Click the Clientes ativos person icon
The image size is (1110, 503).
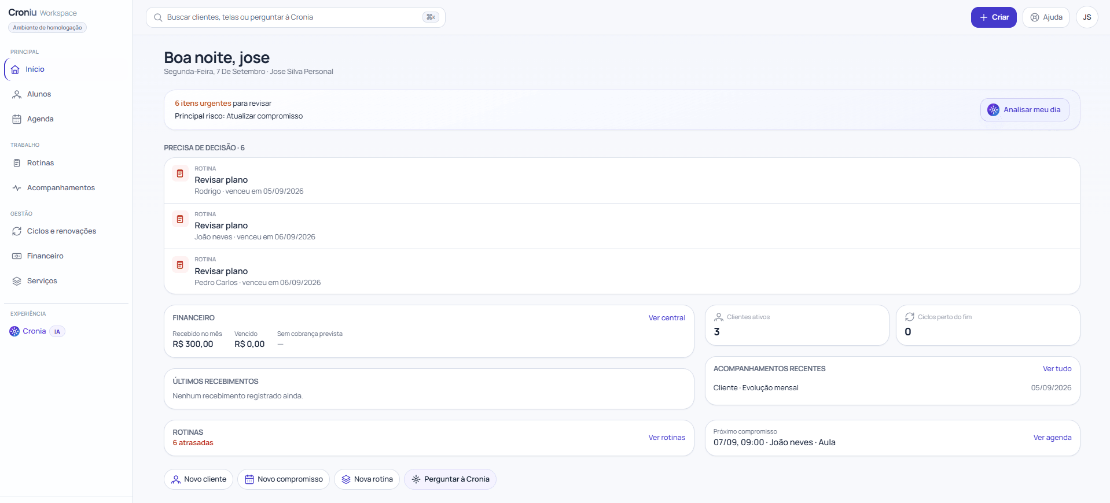(x=719, y=317)
